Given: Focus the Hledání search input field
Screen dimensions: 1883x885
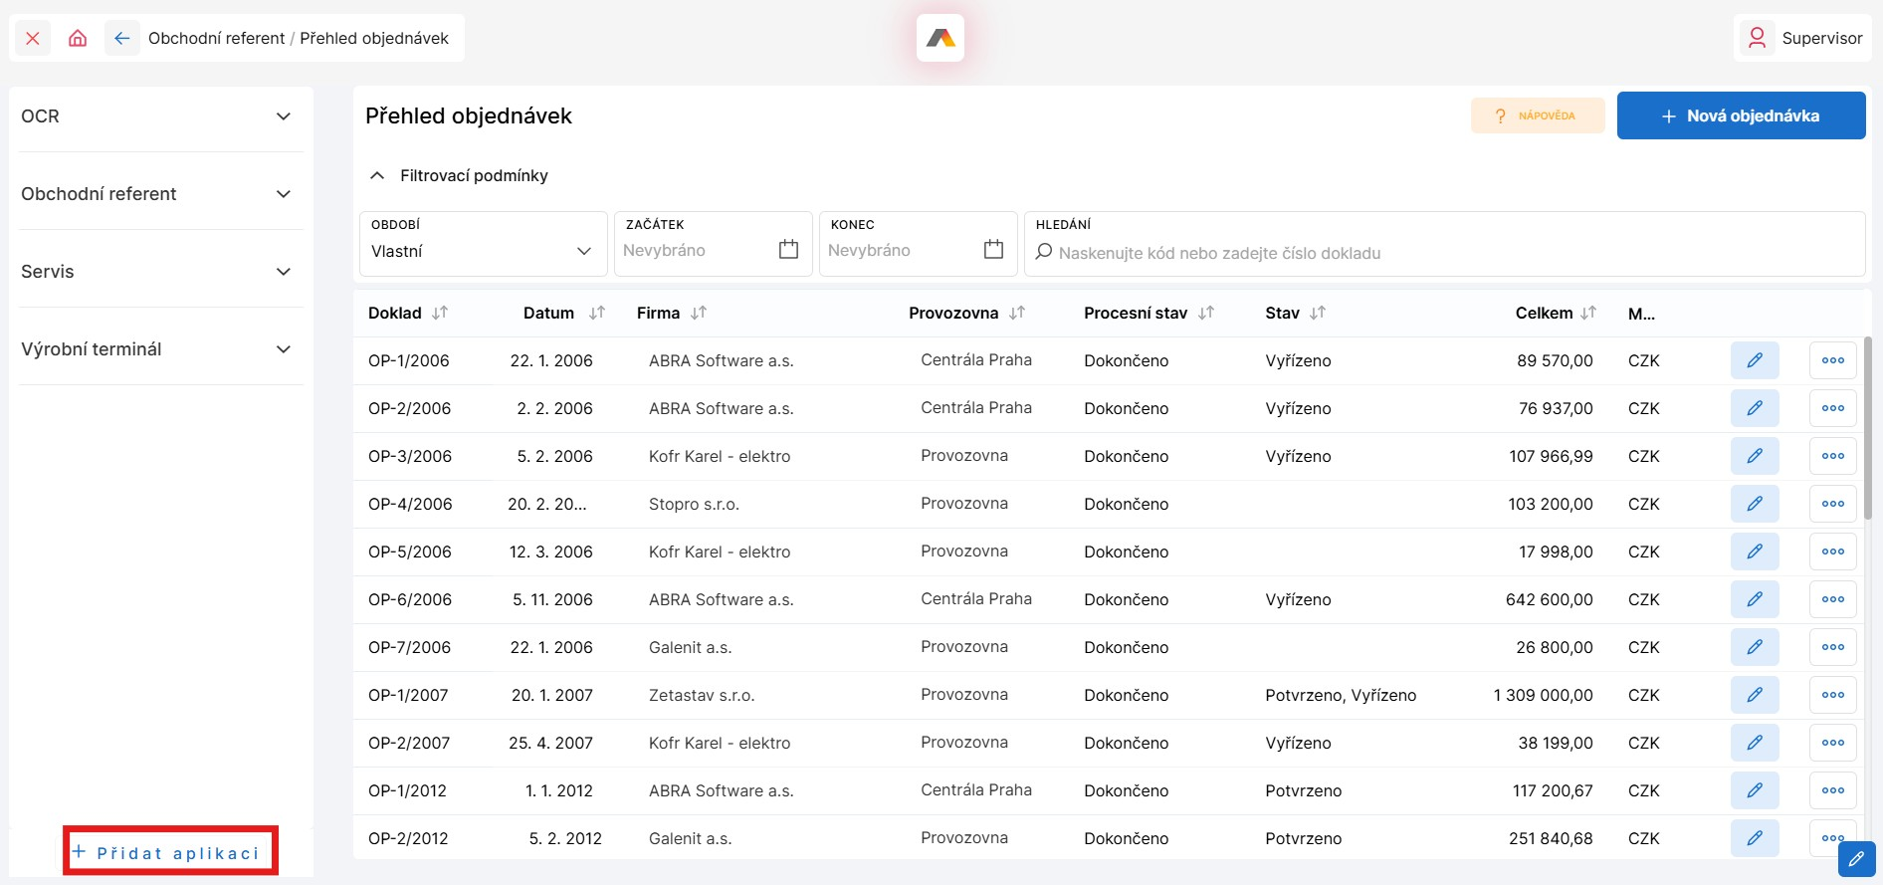Looking at the screenshot, I should point(1444,244).
